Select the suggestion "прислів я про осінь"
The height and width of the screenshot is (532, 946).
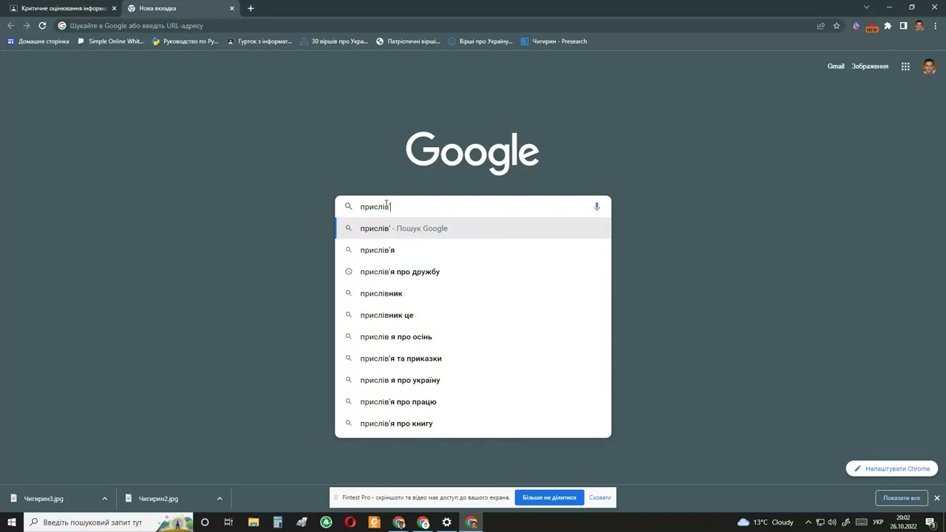pyautogui.click(x=473, y=337)
